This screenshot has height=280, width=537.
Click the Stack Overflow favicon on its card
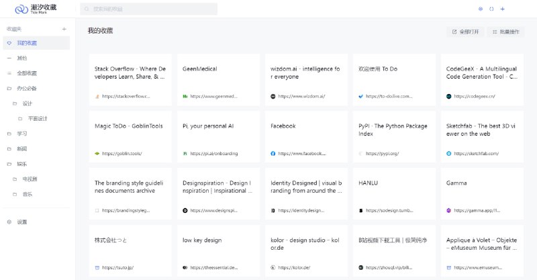pyautogui.click(x=97, y=96)
